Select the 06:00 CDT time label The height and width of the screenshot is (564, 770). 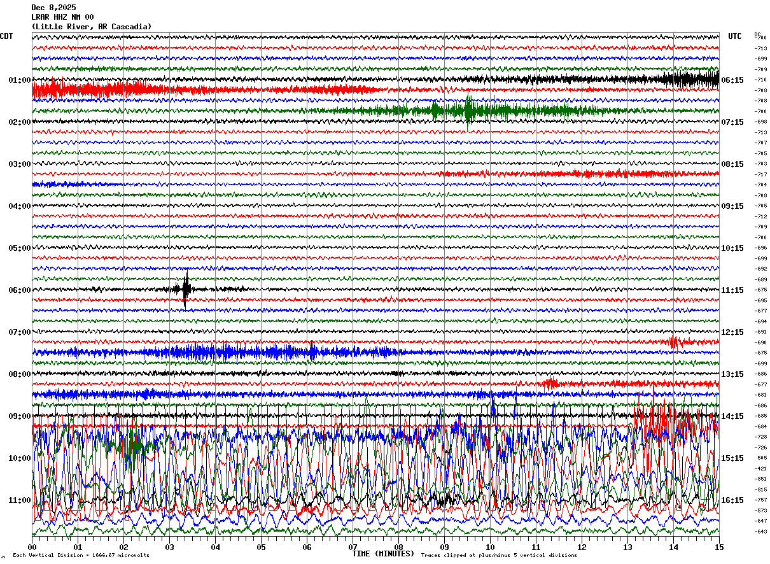[x=19, y=290]
